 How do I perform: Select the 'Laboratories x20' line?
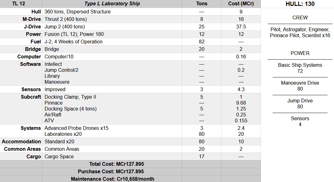pos(63,134)
